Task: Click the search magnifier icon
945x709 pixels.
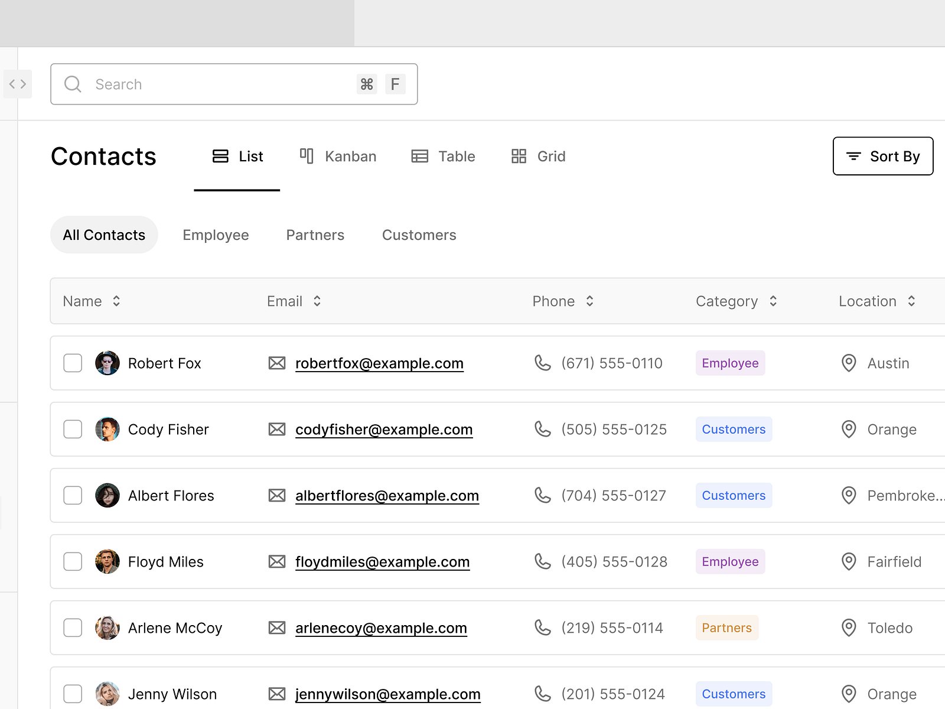Action: coord(73,84)
